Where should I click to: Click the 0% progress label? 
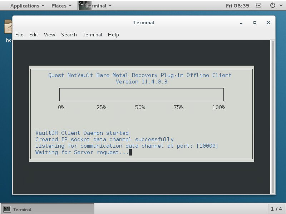tap(61, 107)
